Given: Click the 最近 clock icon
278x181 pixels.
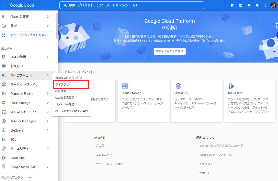Looking at the screenshot, I should (x=4, y=26).
